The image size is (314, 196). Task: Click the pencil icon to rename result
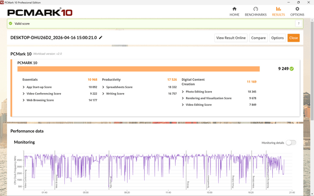(x=101, y=37)
